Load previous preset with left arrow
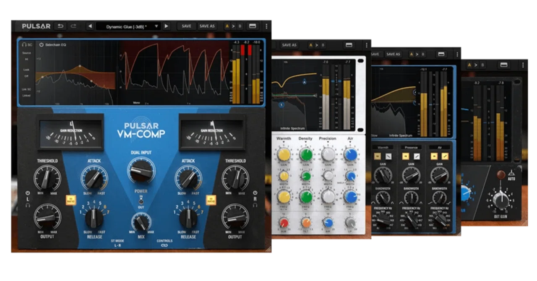 (x=90, y=26)
